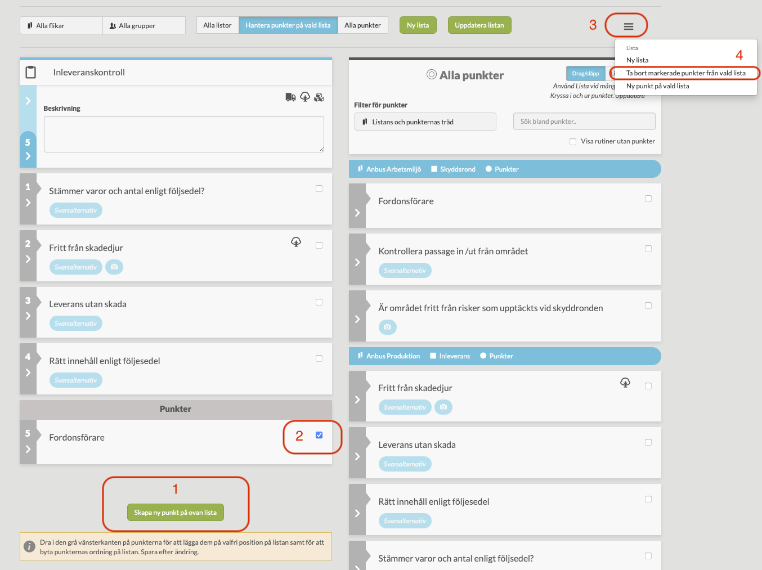Expand Kontrollera passage chevron in Alla punkter
This screenshot has width=762, height=570.
[357, 262]
